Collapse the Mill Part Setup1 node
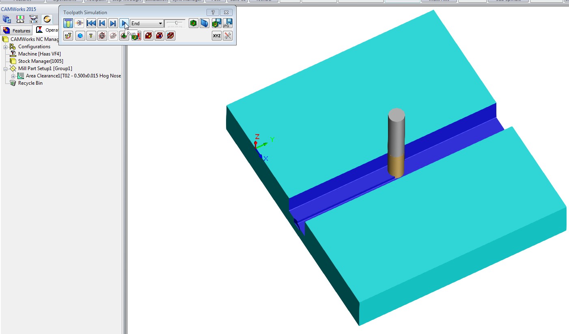Viewport: 569px width, 334px height. [x=6, y=69]
